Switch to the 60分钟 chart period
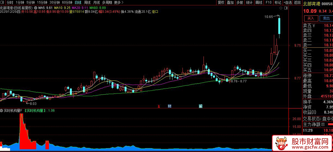Viewport: 333px width, 152px height. pos(67,2)
